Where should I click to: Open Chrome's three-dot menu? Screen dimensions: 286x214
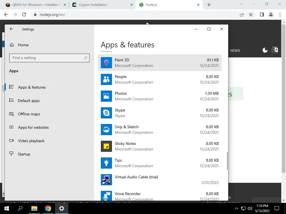pyautogui.click(x=280, y=14)
